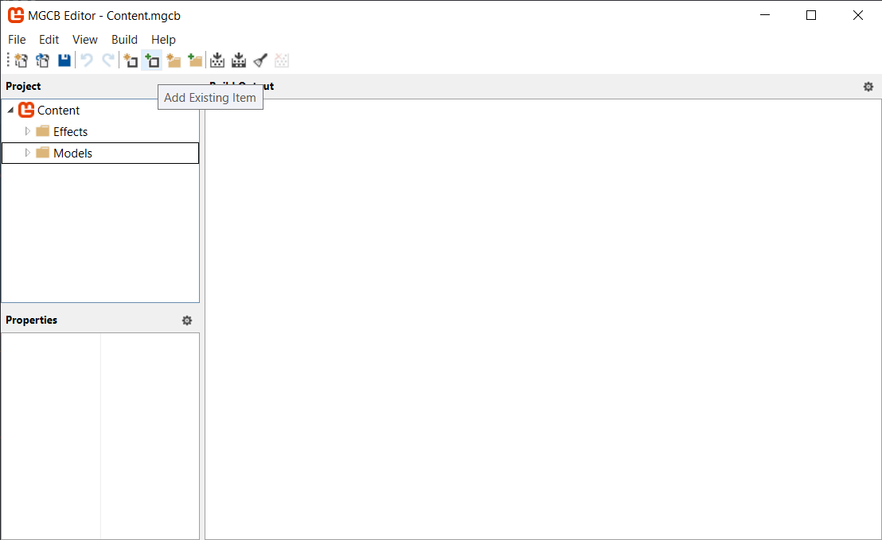The height and width of the screenshot is (540, 882).
Task: Click the Content project icon in tree
Action: point(26,110)
